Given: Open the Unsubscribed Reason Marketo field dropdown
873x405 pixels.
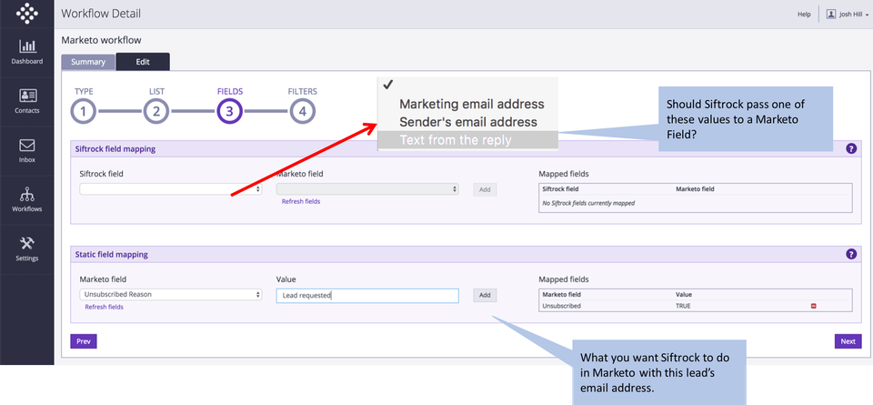Looking at the screenshot, I should (171, 294).
